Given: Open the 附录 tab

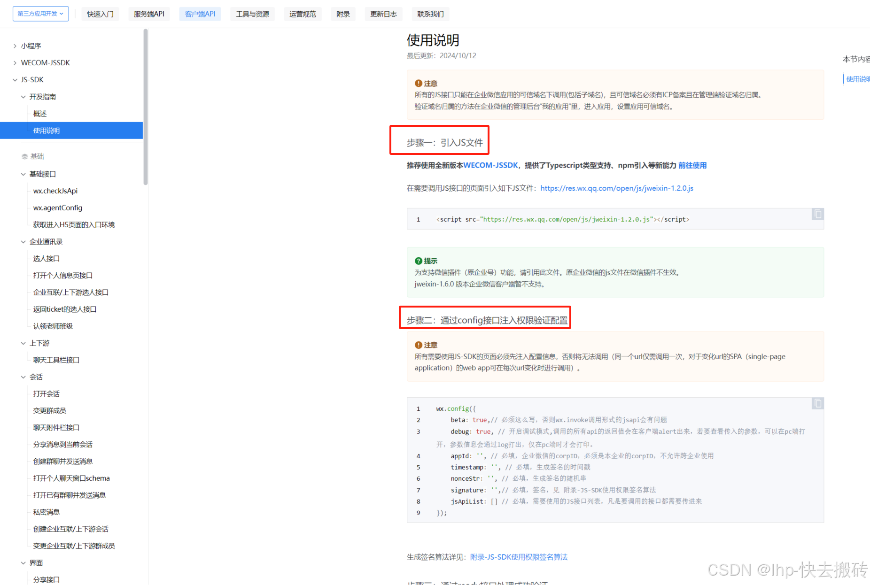Looking at the screenshot, I should click(x=343, y=14).
